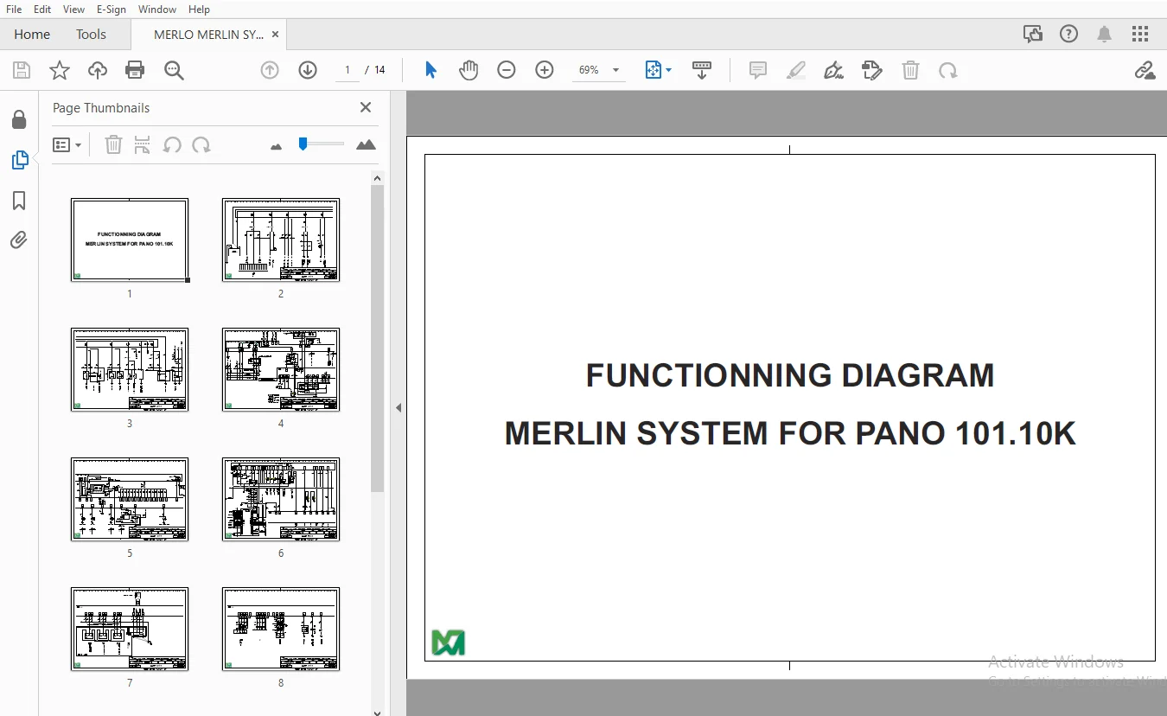Open the Sign document pen tool
Viewport: 1167px width, 716px height.
point(834,70)
